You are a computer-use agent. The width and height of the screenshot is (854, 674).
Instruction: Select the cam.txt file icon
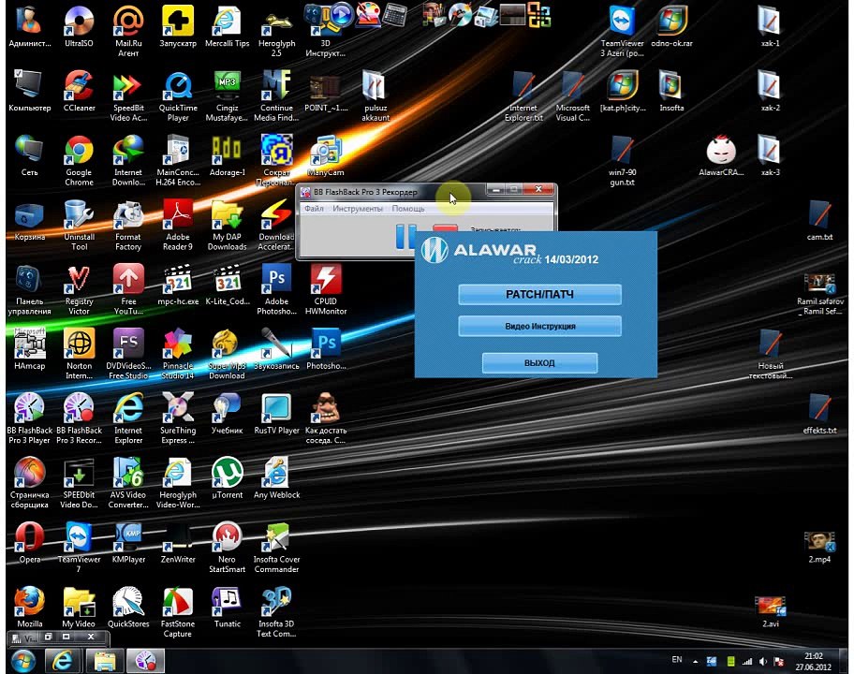[819, 221]
